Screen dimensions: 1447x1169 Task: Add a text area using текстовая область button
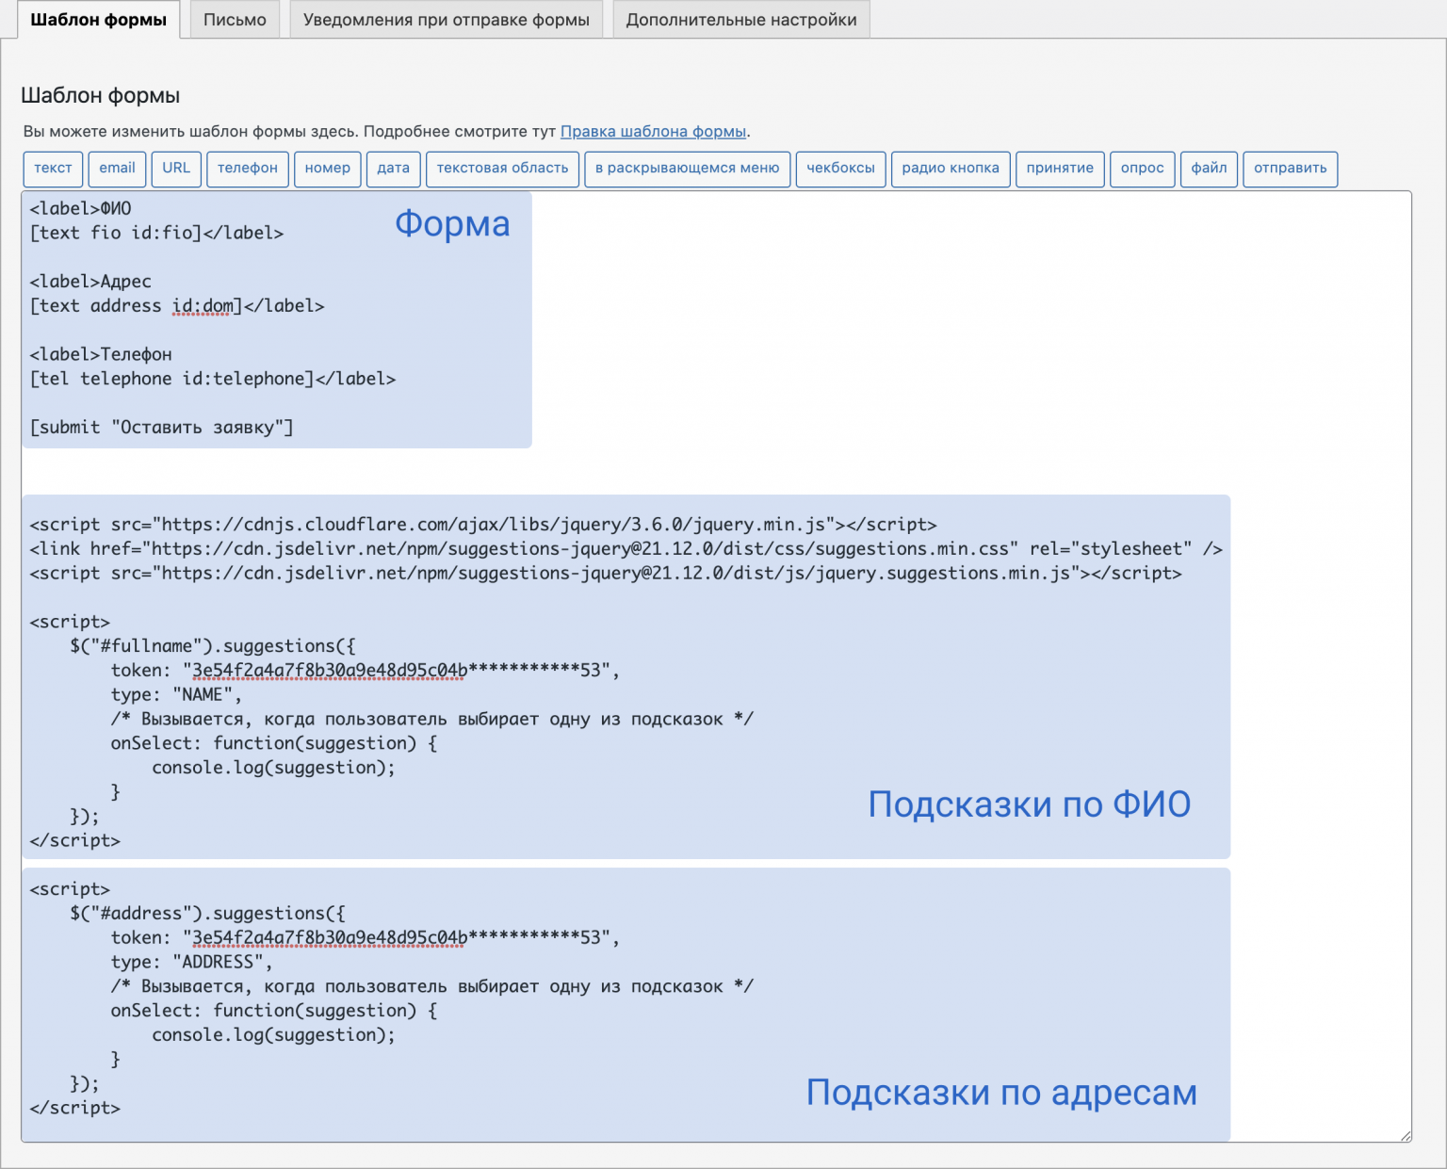pyautogui.click(x=502, y=169)
